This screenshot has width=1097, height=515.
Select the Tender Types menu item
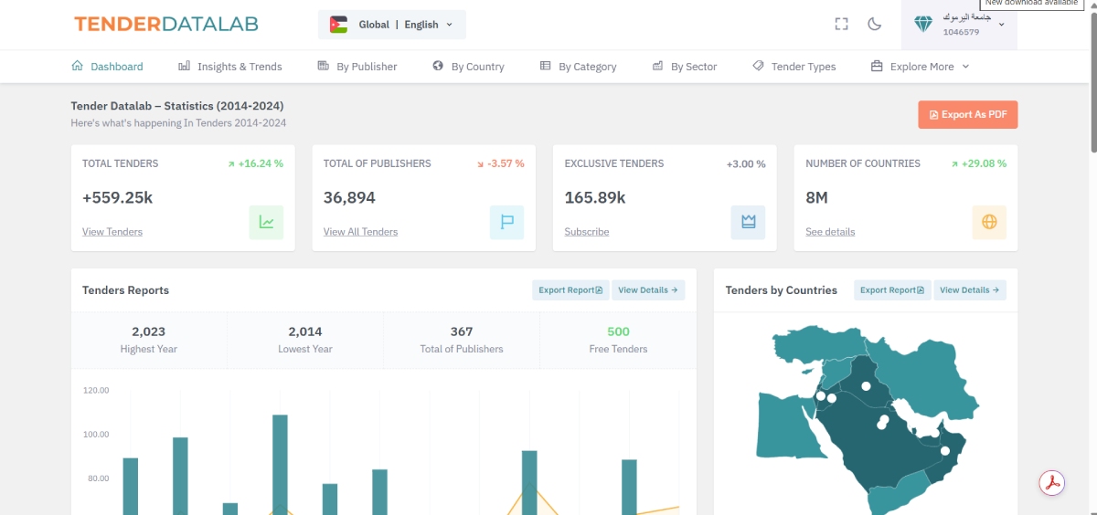(x=793, y=67)
